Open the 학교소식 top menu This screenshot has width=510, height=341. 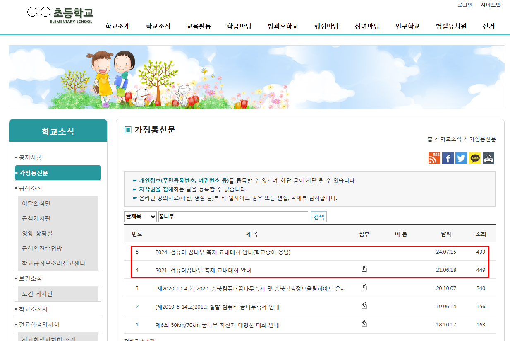pos(158,26)
